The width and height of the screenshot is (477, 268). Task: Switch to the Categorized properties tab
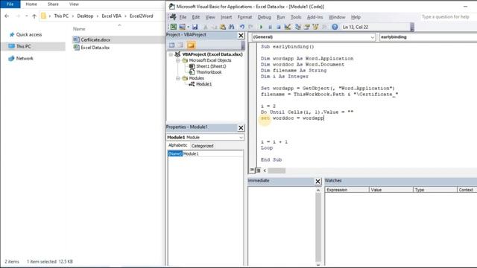click(x=202, y=146)
